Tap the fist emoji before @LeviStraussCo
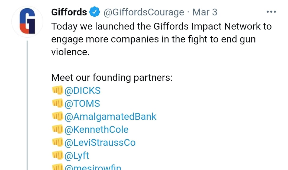This screenshot has height=170, width=288. point(57,142)
